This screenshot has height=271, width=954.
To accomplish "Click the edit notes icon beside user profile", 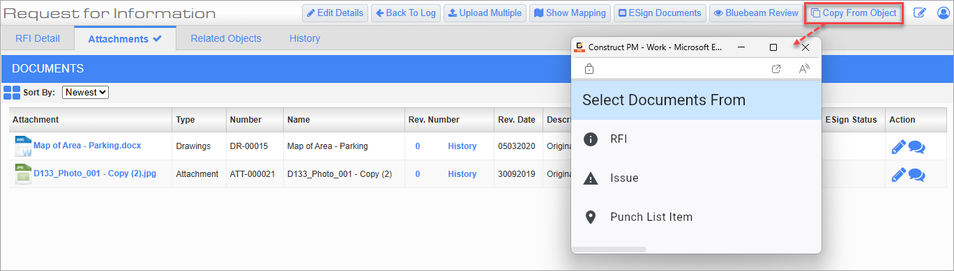I will (920, 13).
